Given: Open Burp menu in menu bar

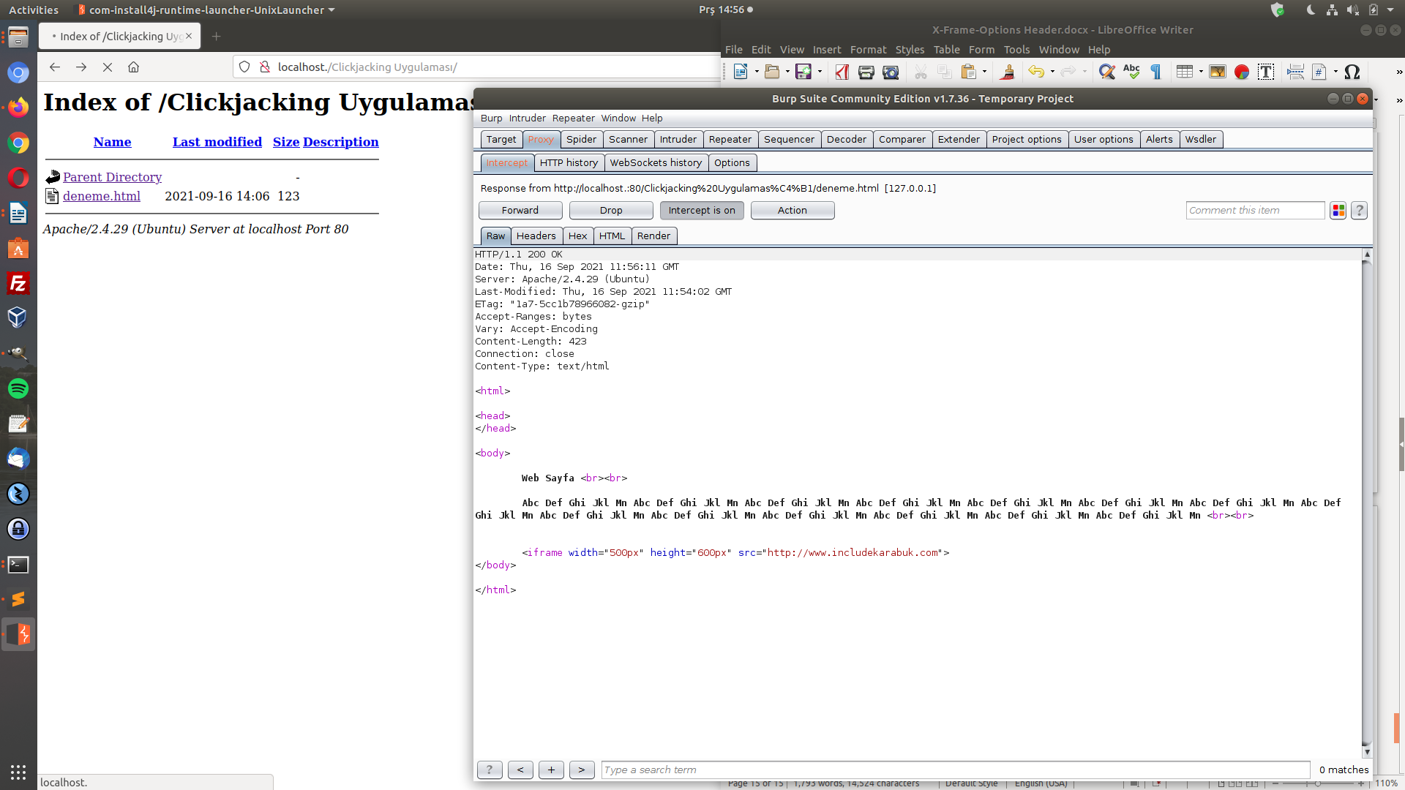Looking at the screenshot, I should pos(491,118).
